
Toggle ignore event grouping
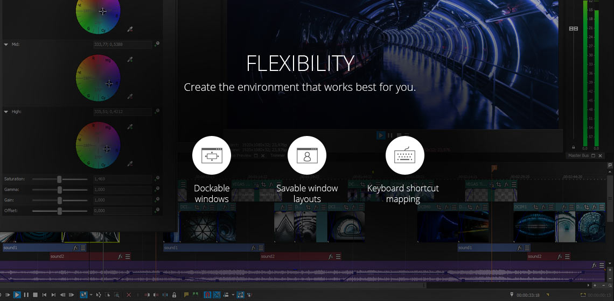249,295
